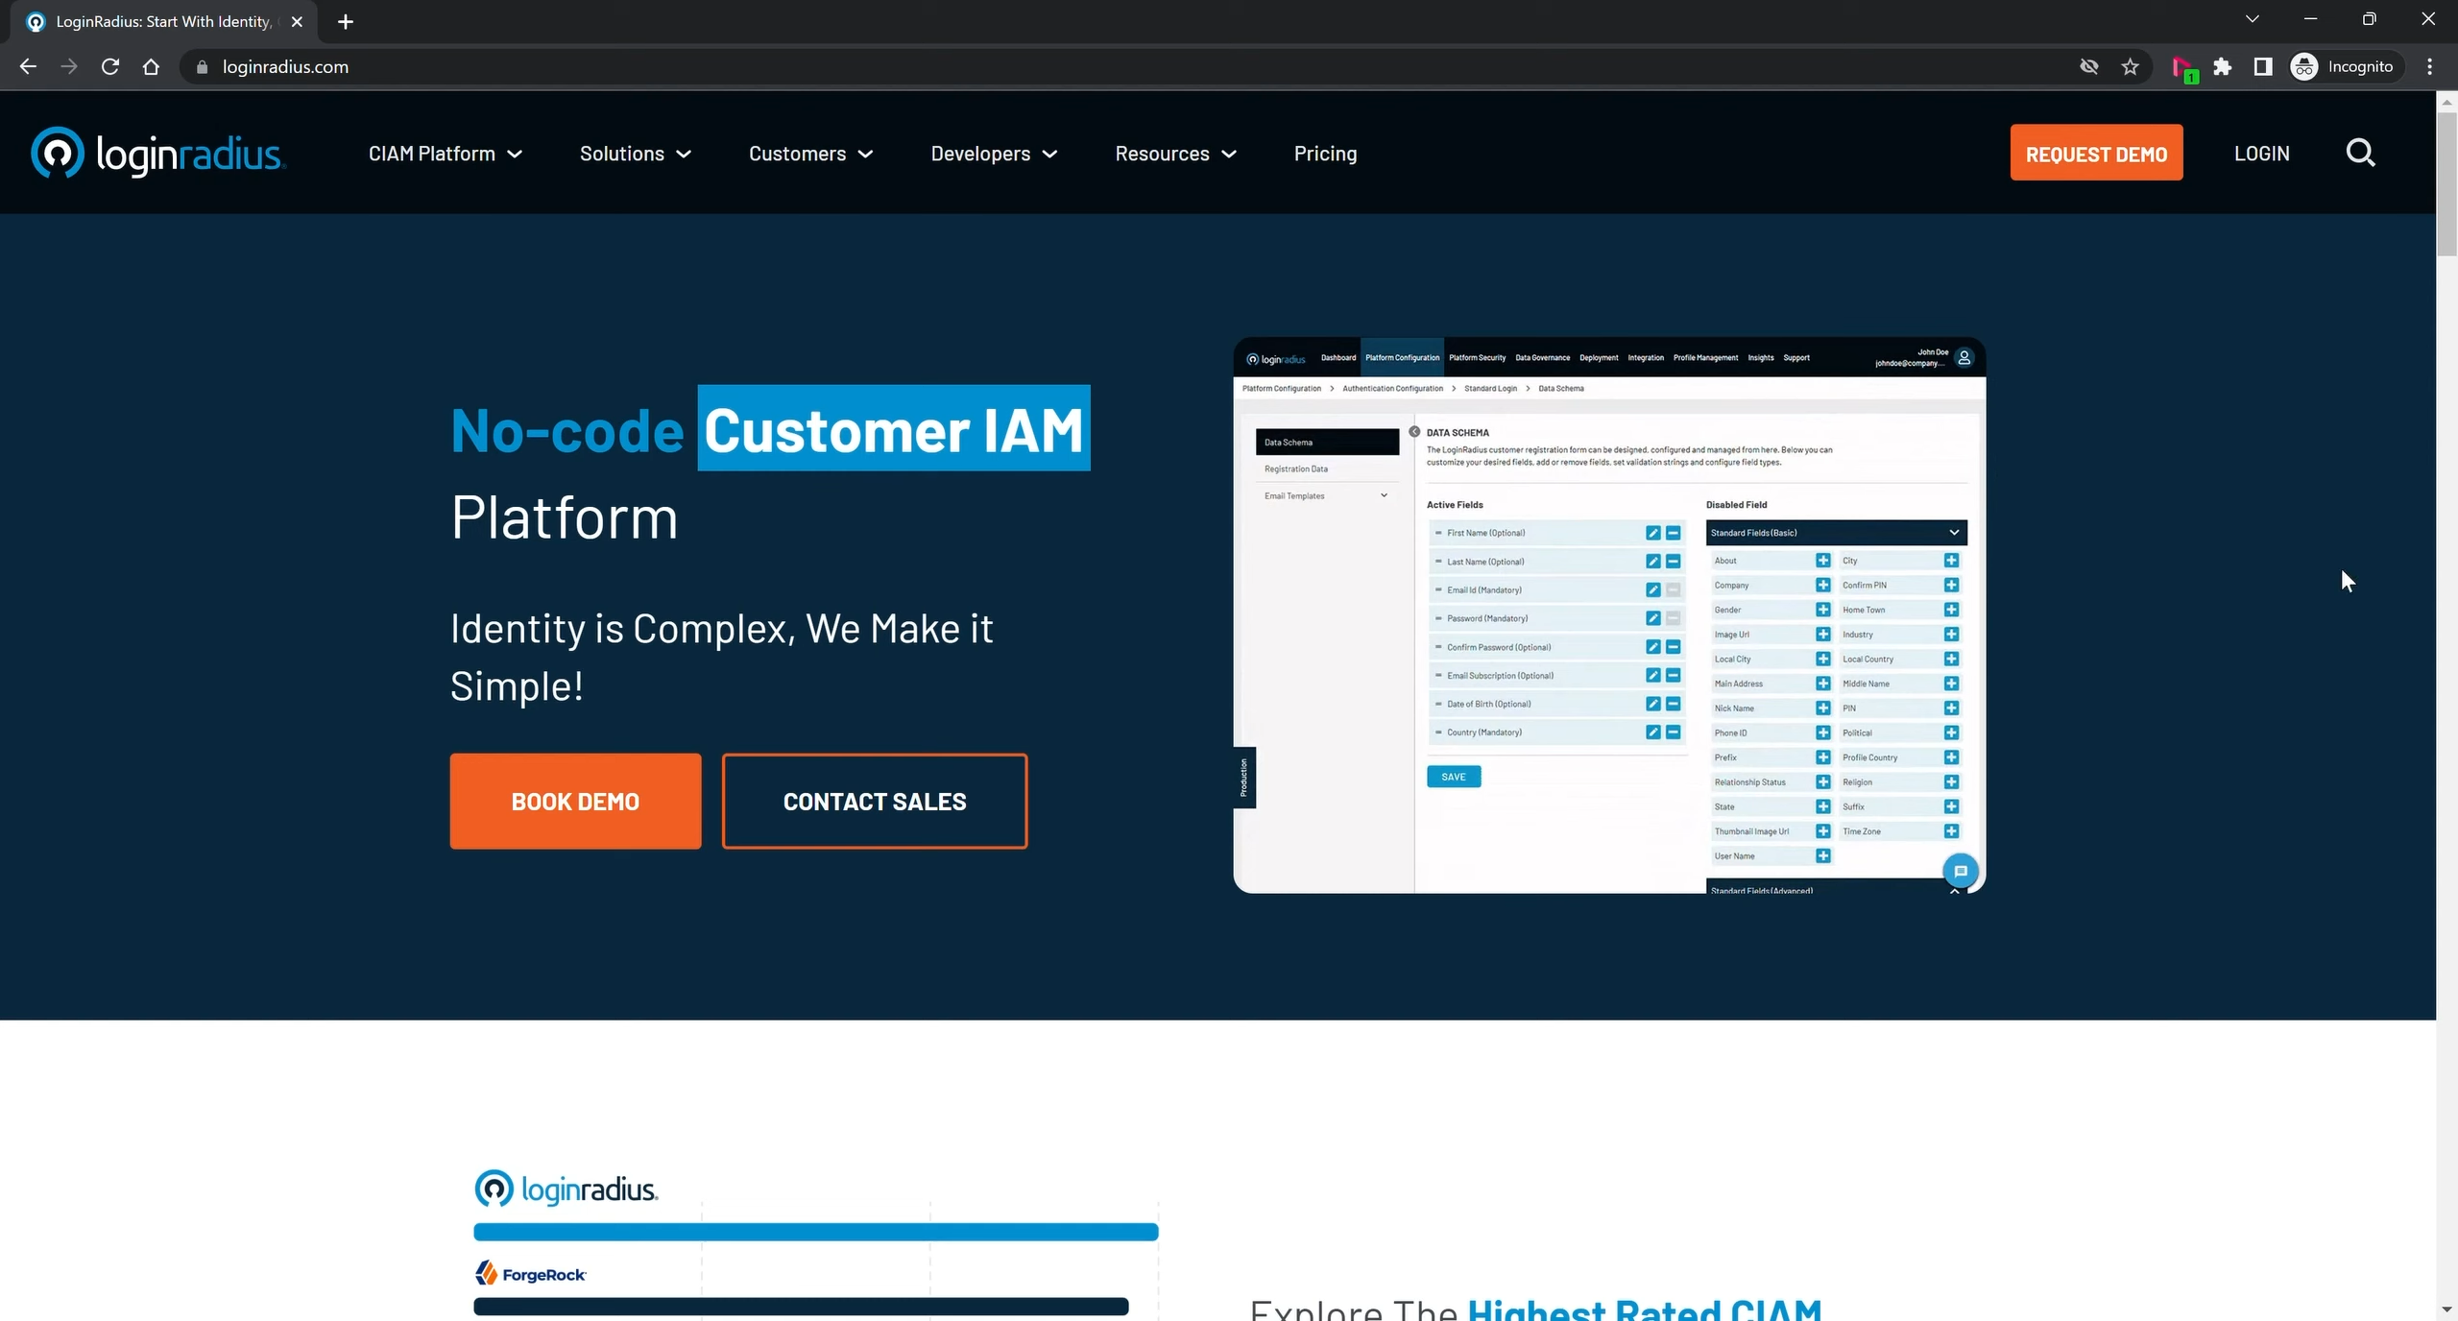Click the padlock site info icon
Image resolution: width=2458 pixels, height=1321 pixels.
202,66
